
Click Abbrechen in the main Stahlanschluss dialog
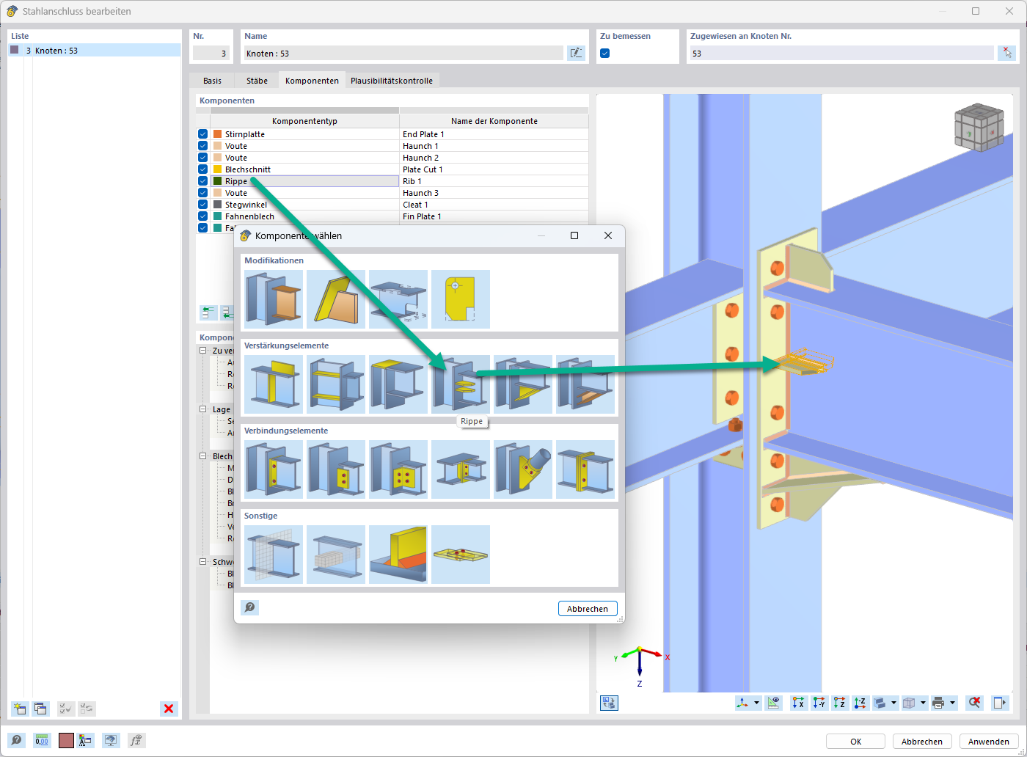922,742
